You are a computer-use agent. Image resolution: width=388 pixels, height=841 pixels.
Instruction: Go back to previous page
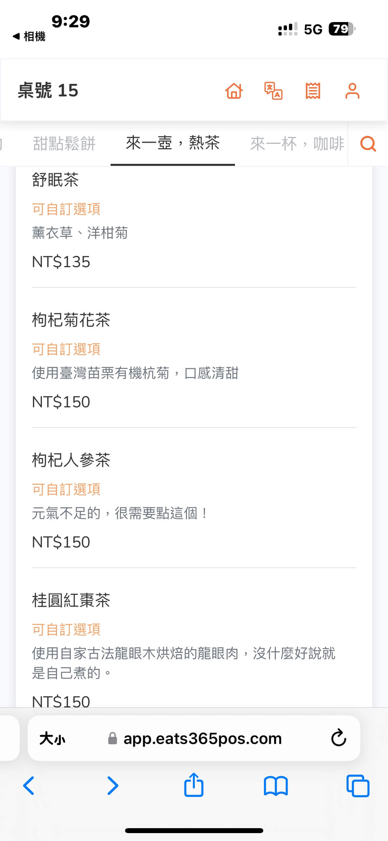click(x=29, y=786)
